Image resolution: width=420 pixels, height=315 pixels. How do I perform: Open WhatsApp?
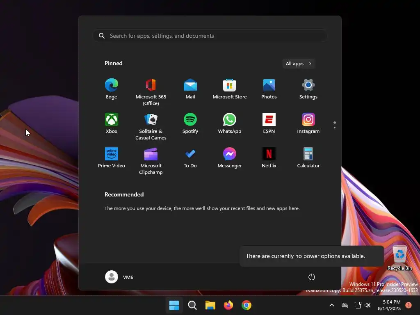pyautogui.click(x=230, y=123)
